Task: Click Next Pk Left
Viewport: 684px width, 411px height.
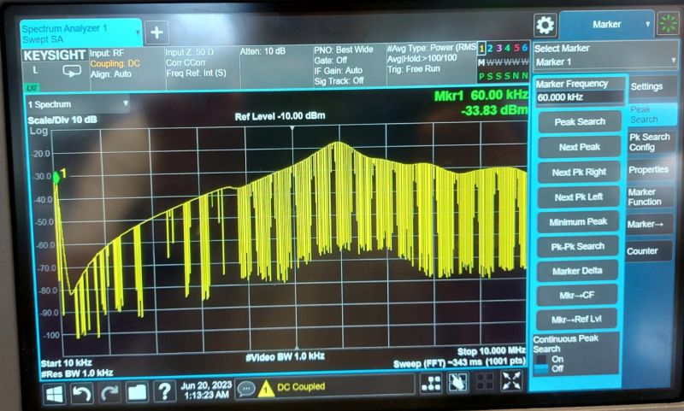Action: (x=579, y=197)
